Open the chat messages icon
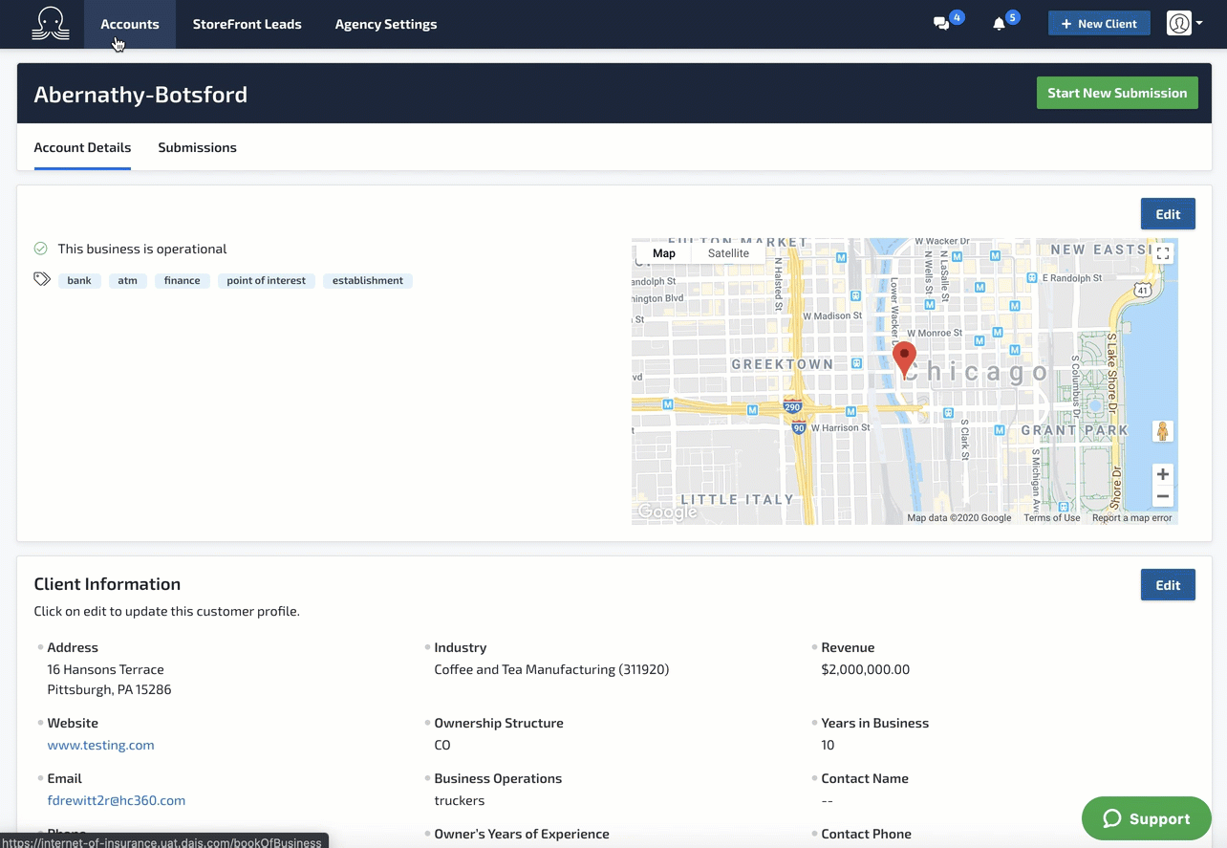1227x848 pixels. pyautogui.click(x=941, y=24)
